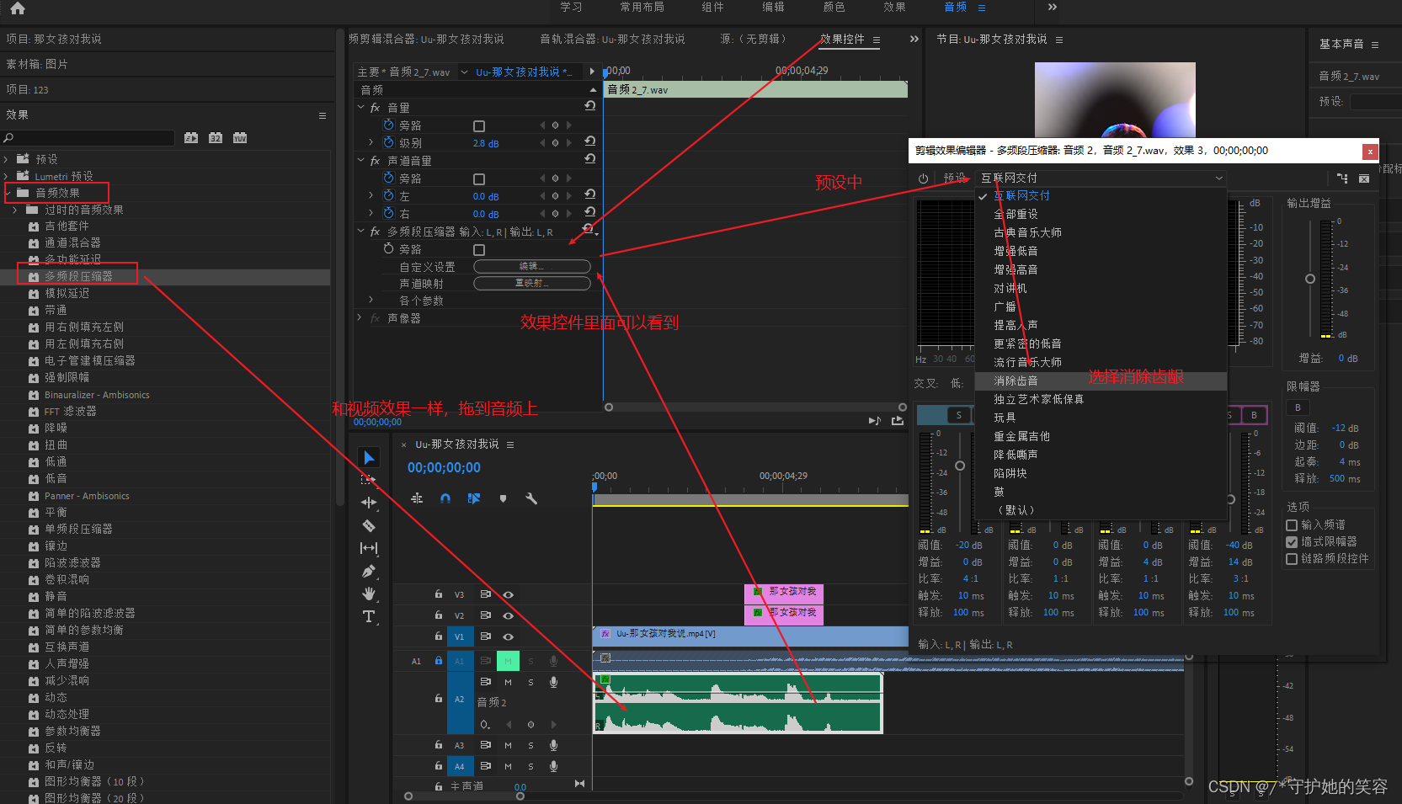Screen dimensions: 1402x804
Task: Solo track A2 with S button
Action: [x=530, y=682]
